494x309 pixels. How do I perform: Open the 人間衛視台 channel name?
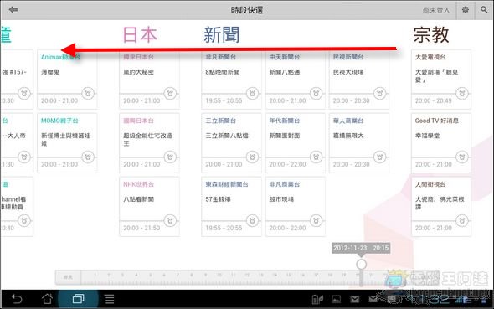[x=430, y=184]
